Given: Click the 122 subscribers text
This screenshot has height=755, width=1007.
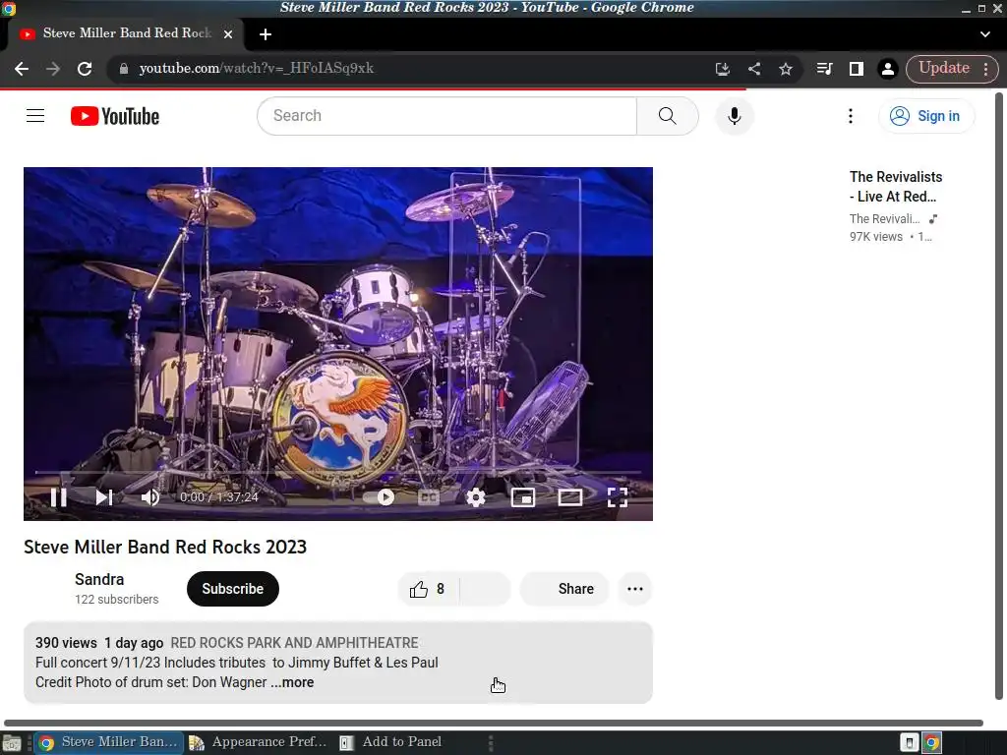Looking at the screenshot, I should (116, 600).
